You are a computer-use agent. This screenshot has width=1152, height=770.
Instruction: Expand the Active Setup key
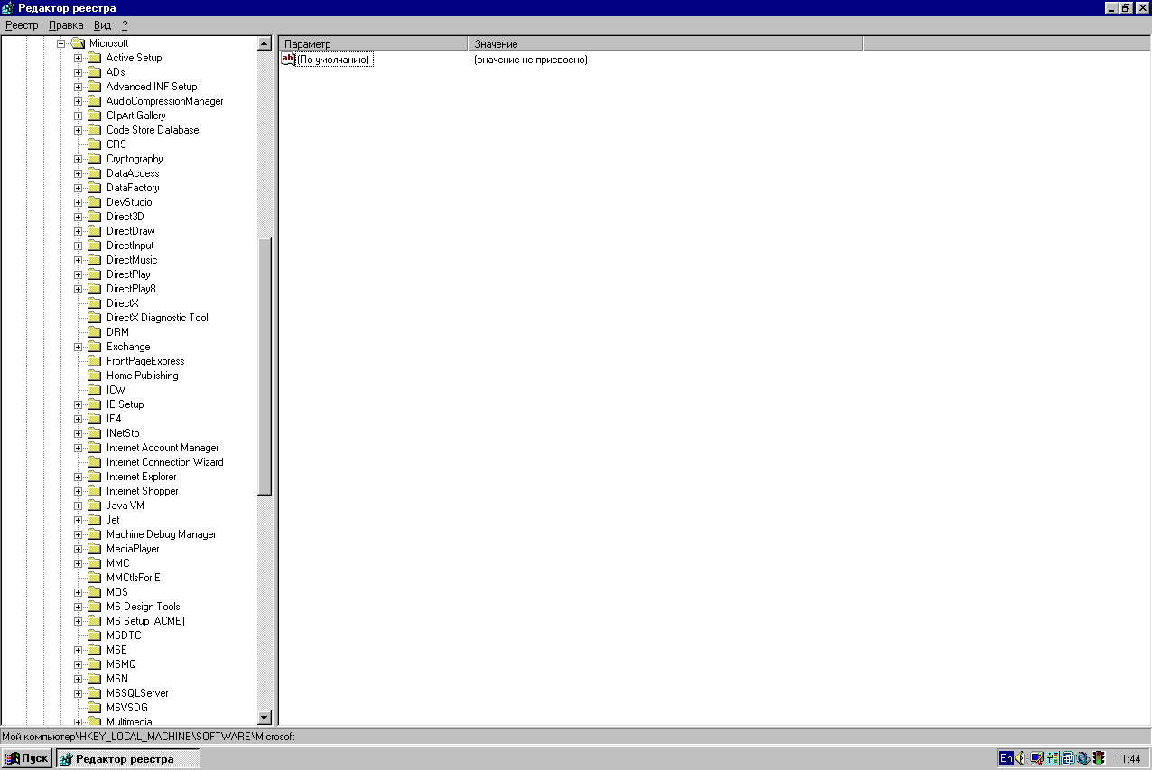click(x=79, y=58)
